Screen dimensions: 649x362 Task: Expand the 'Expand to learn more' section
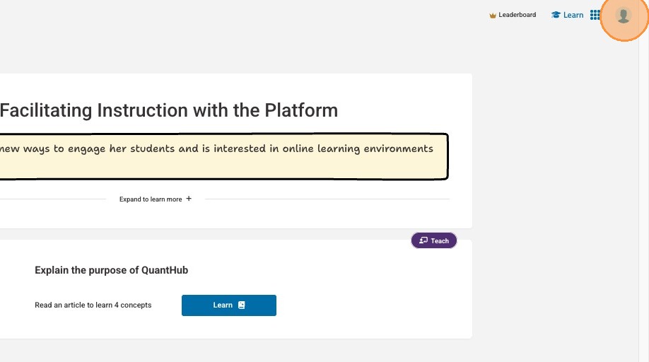click(x=151, y=199)
